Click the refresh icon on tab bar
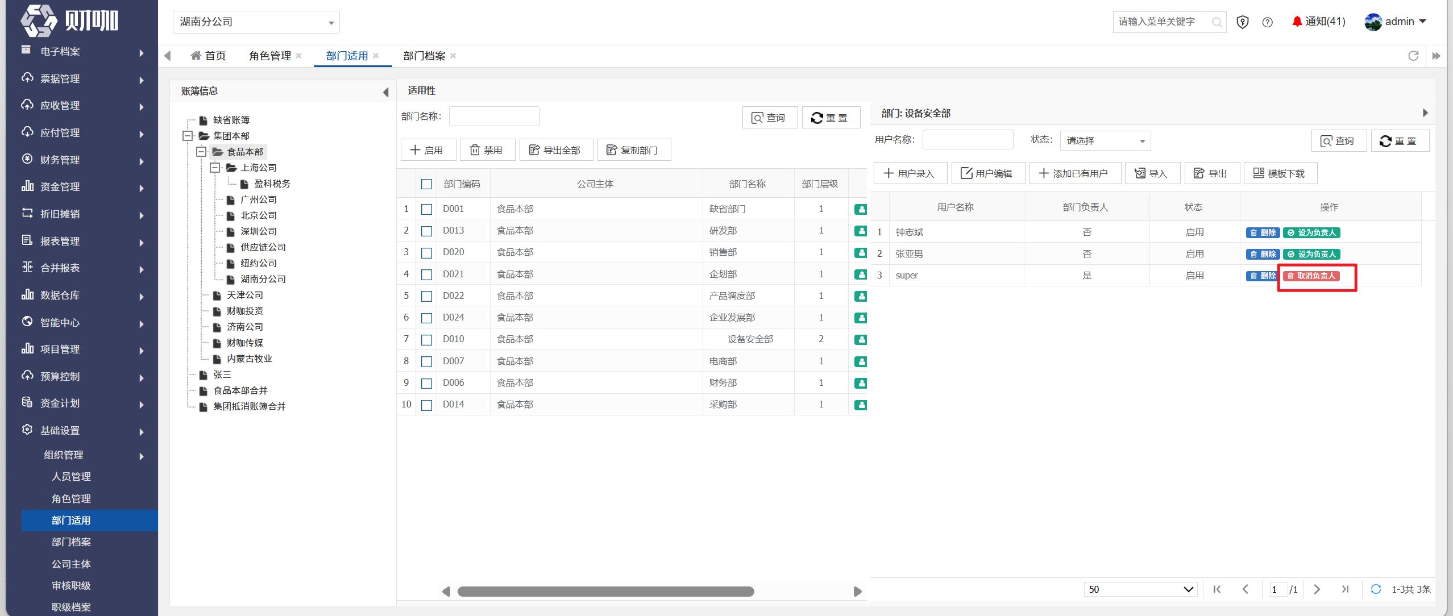The width and height of the screenshot is (1453, 616). pyautogui.click(x=1413, y=56)
